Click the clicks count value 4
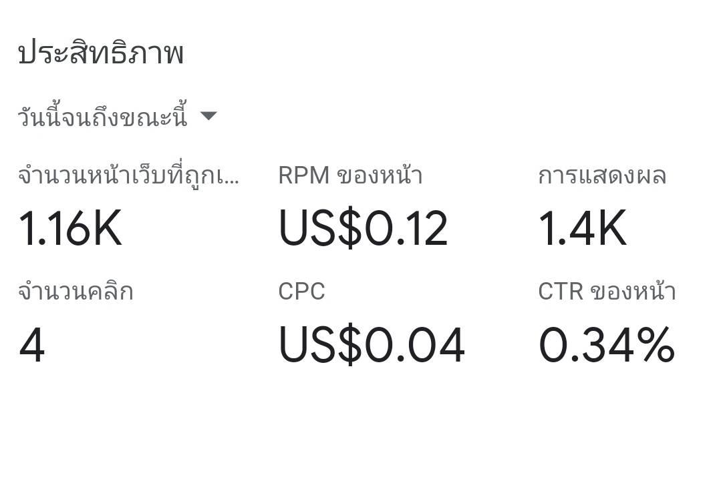This screenshot has height=479, width=721. [31, 344]
